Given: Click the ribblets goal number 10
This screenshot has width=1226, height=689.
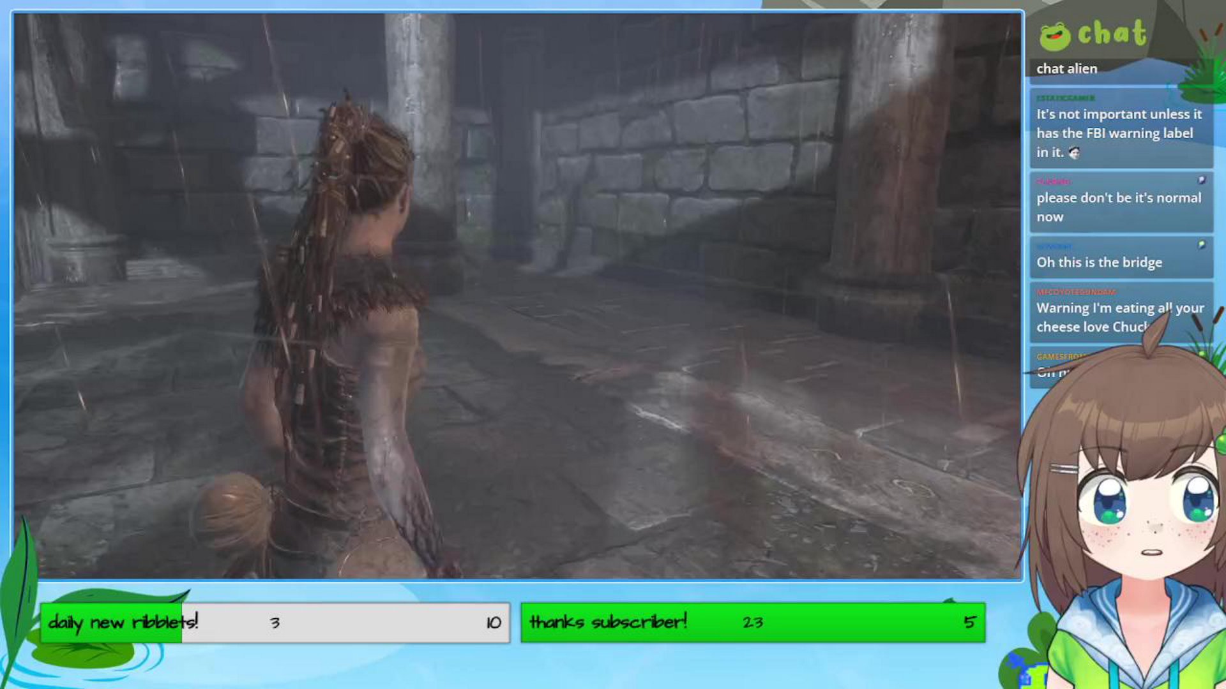Looking at the screenshot, I should click(x=493, y=623).
